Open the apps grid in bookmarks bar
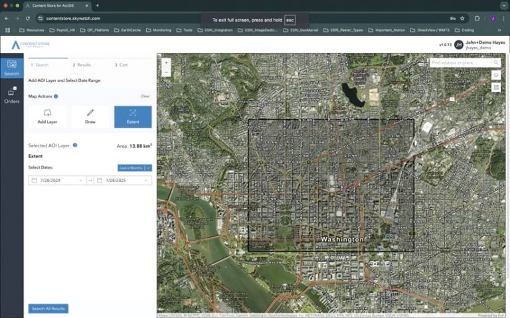The height and width of the screenshot is (318, 510). coord(8,31)
